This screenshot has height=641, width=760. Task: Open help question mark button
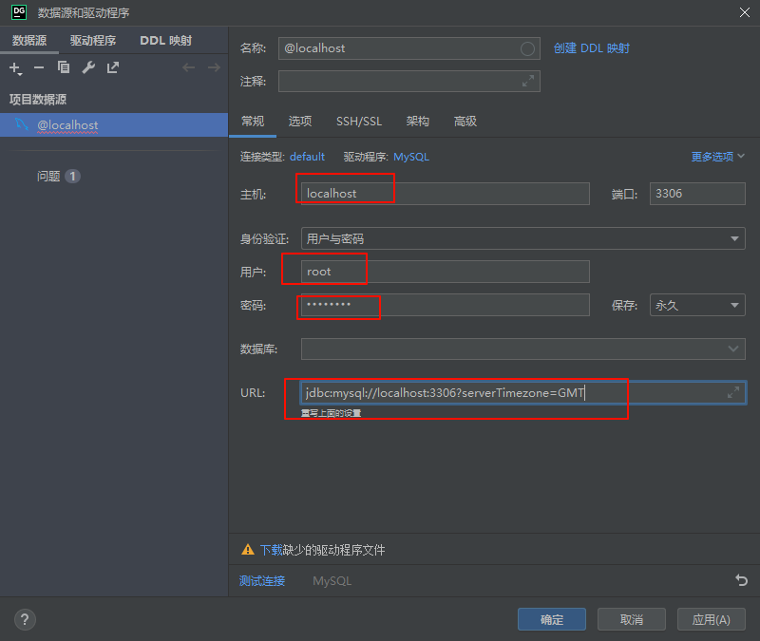[x=26, y=620]
